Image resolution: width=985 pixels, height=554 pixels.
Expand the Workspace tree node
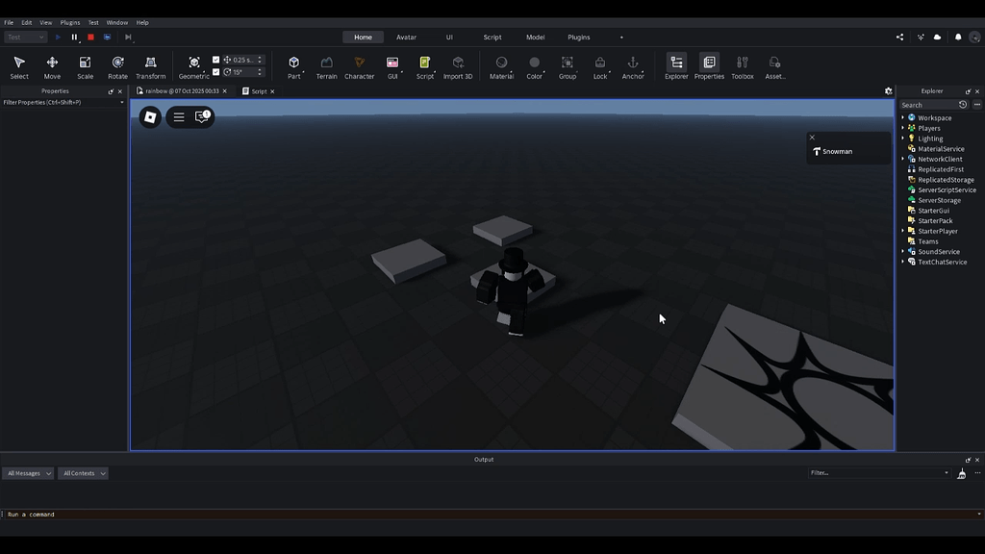(903, 118)
